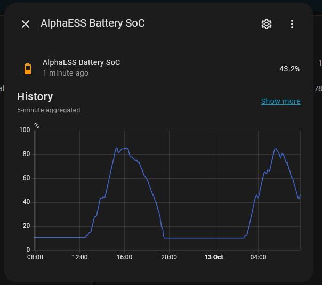Viewport: 322px width, 285px height.
Task: Select the AlphaESS Battery SoC entity name
Action: click(x=81, y=62)
